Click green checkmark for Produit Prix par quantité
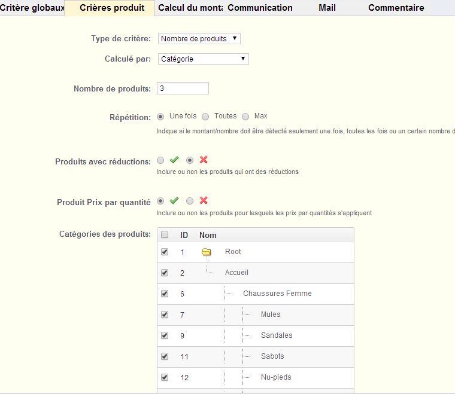The image size is (455, 394). pos(174,200)
